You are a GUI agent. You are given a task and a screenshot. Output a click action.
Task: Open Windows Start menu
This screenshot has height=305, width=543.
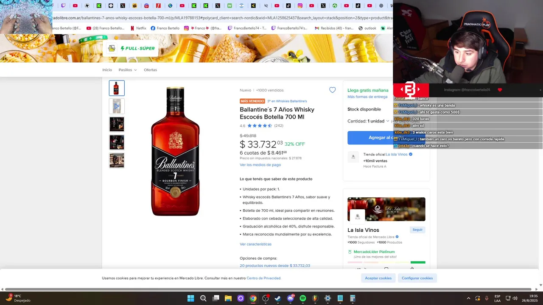[x=191, y=298]
